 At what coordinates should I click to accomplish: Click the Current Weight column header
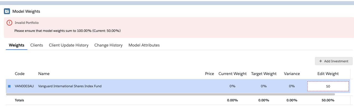click(x=232, y=74)
